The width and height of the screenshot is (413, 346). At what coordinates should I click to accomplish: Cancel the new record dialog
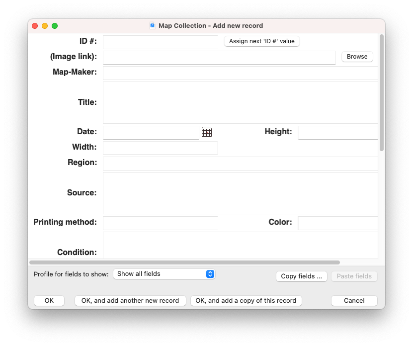pos(354,300)
